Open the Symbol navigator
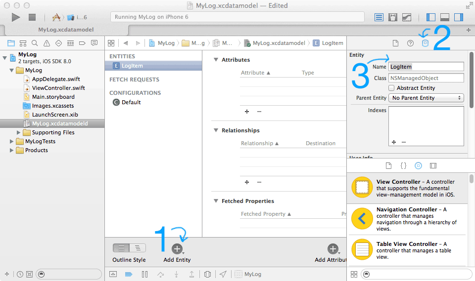 pyautogui.click(x=23, y=43)
